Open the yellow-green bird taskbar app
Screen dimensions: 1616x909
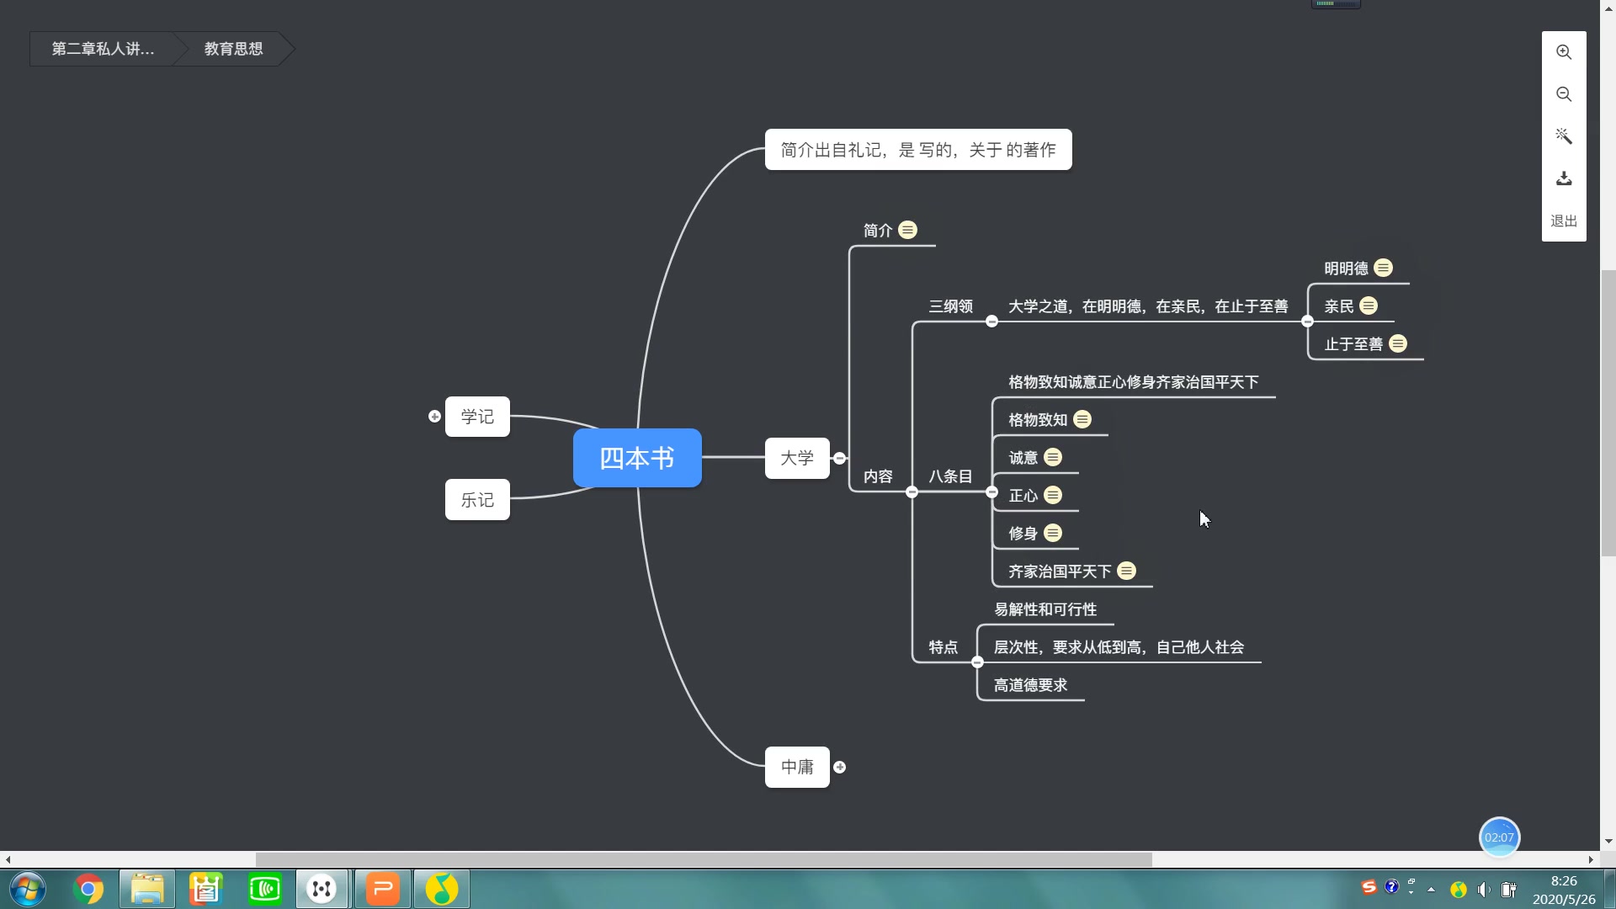(x=442, y=889)
